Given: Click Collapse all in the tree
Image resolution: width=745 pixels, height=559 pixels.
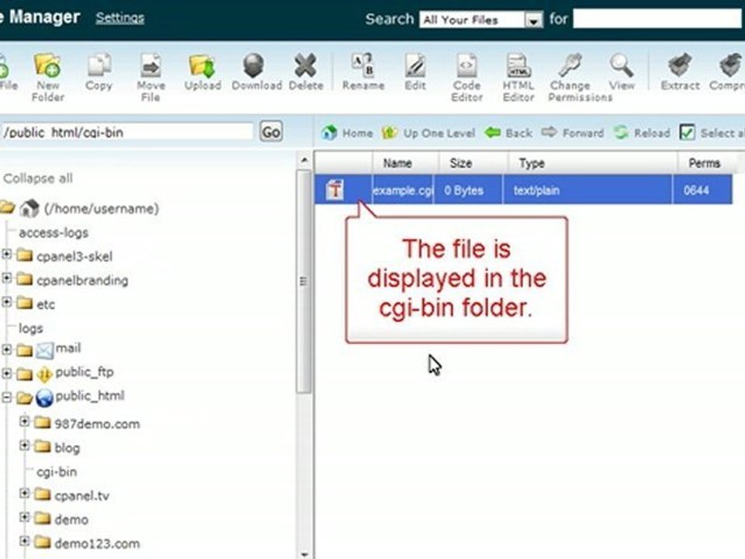Looking at the screenshot, I should point(38,179).
